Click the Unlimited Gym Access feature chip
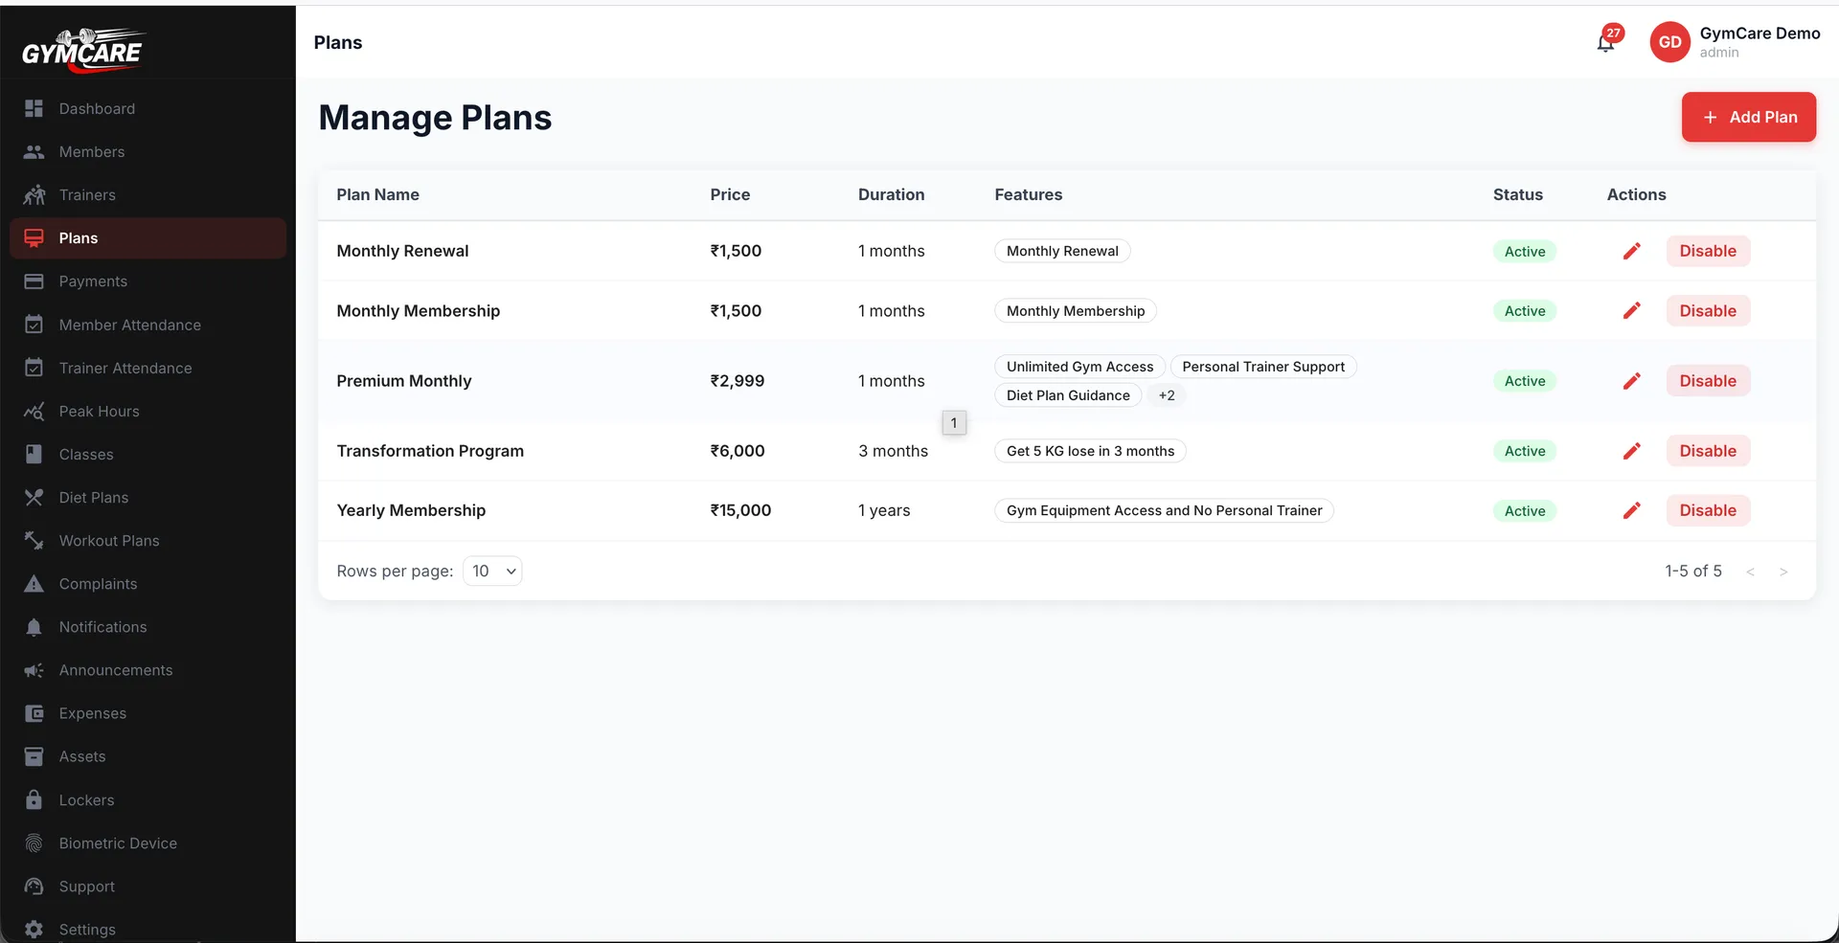1839x943 pixels. [x=1079, y=367]
